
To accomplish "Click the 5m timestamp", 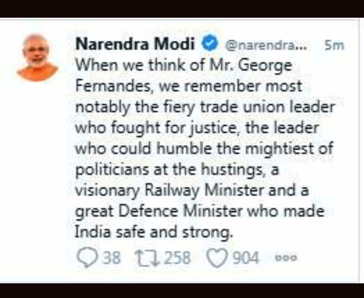I will 334,45.
